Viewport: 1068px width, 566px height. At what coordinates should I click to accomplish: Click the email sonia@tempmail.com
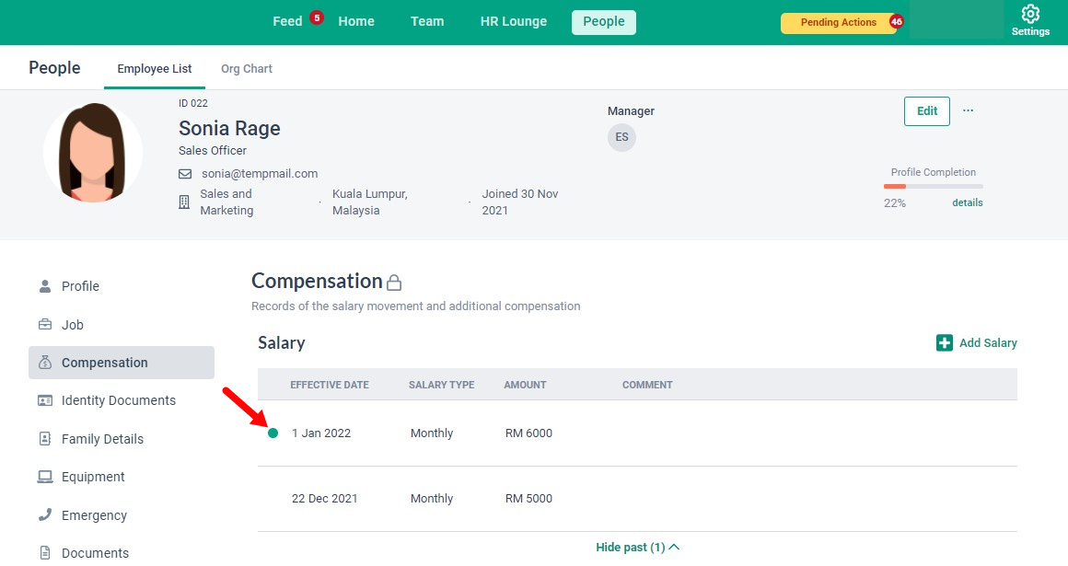pos(260,174)
